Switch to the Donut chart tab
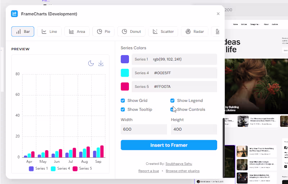Viewport: 288px width, 184px height. tap(131, 31)
